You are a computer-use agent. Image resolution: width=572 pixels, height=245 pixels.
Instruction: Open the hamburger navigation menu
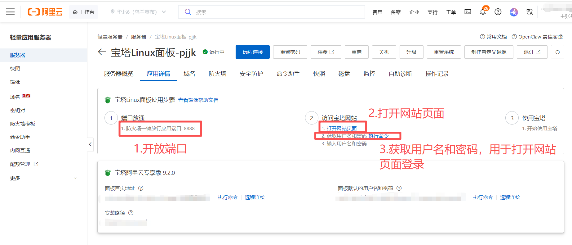coord(10,12)
